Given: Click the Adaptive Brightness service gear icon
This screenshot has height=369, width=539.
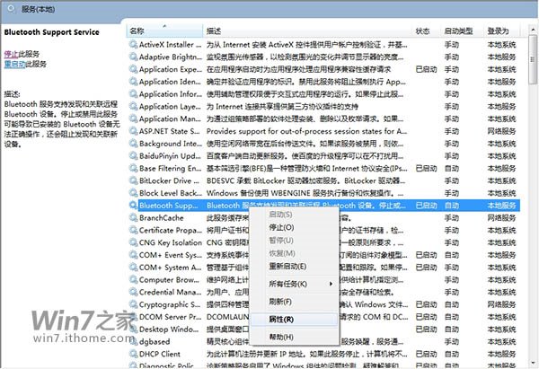Looking at the screenshot, I should (133, 57).
